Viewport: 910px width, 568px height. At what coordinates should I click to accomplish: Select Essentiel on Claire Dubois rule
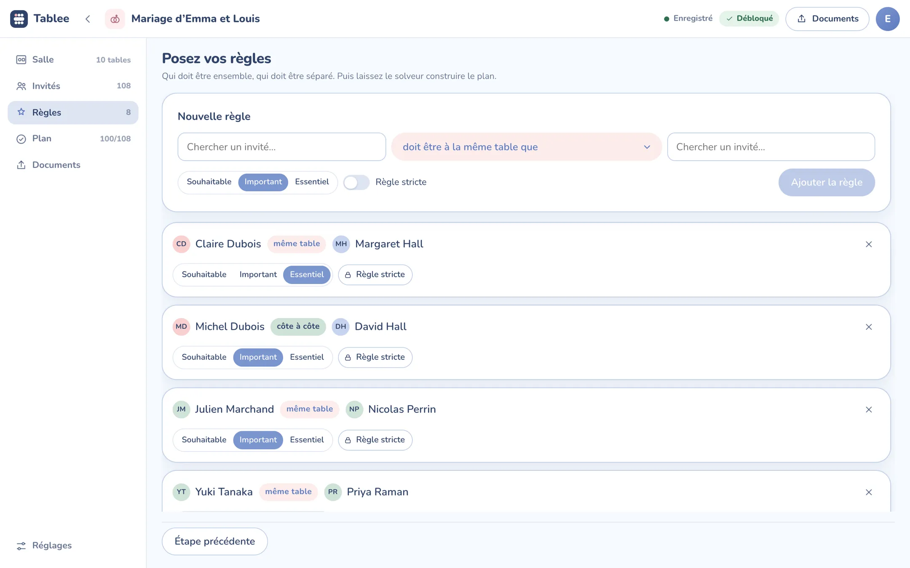[x=307, y=275]
